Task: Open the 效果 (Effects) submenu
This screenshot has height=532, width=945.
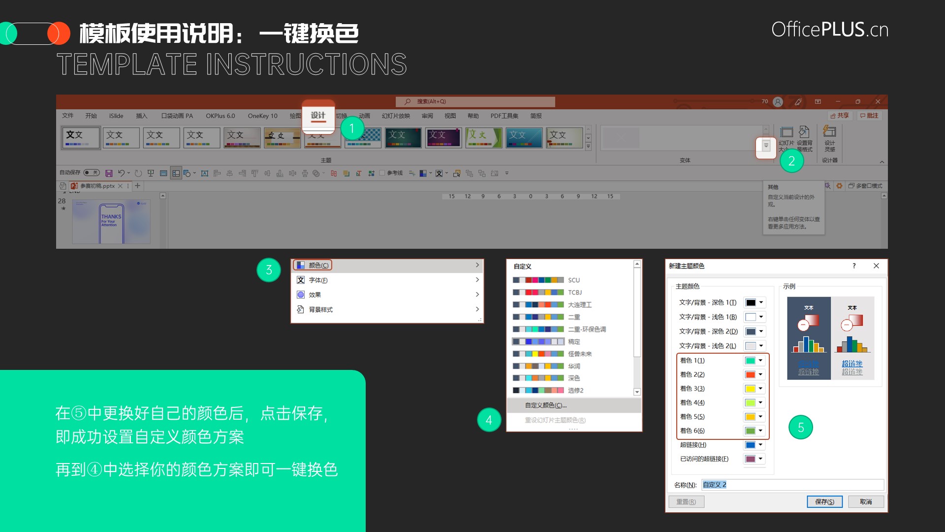Action: [387, 295]
